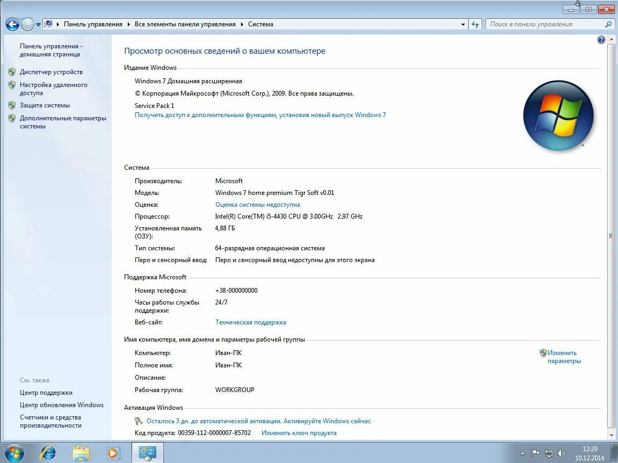The image size is (618, 463).
Task: Click Оценка системы недоступна link
Action: point(257,205)
